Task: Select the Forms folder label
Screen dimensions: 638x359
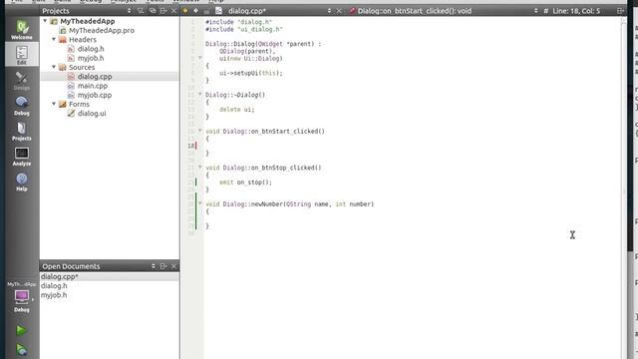Action: pos(79,104)
